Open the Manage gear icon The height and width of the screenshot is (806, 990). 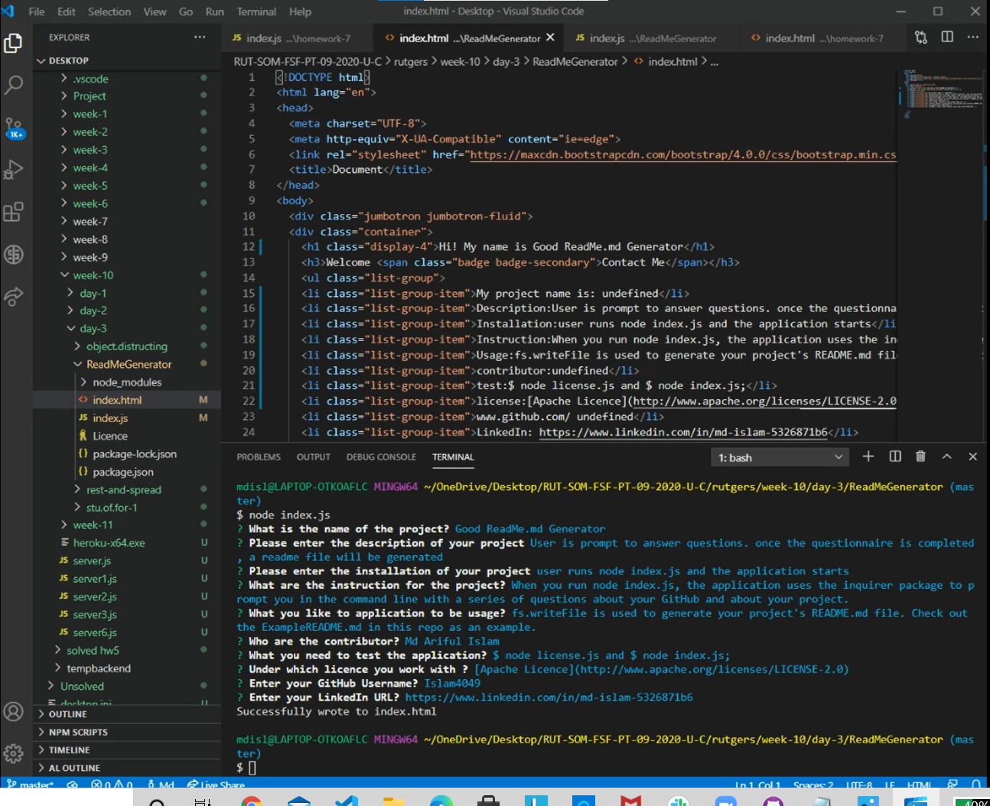click(13, 753)
